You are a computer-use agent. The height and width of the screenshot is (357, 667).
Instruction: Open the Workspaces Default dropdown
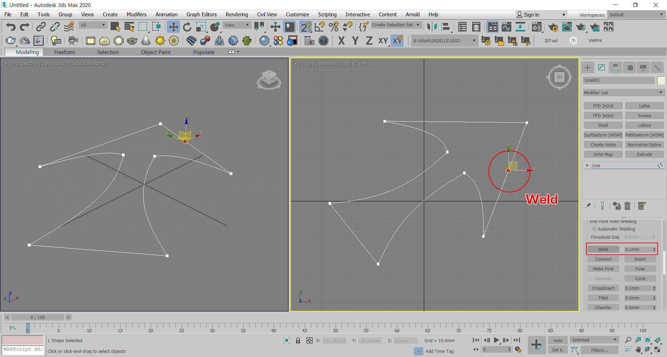(x=636, y=15)
